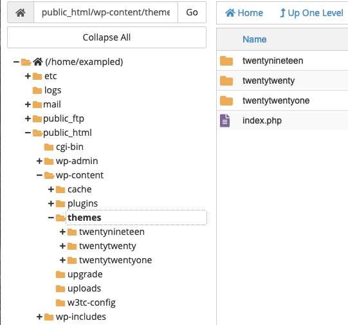Select twentynineteen name in file list

pyautogui.click(x=273, y=60)
